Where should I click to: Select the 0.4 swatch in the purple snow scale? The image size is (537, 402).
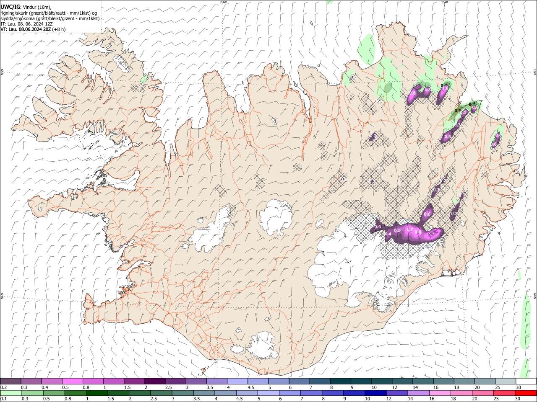tap(52, 381)
